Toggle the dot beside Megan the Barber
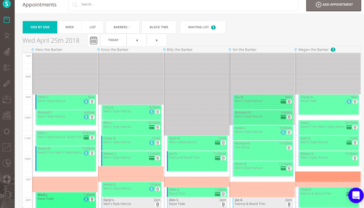The width and height of the screenshot is (364, 208). tap(295, 50)
